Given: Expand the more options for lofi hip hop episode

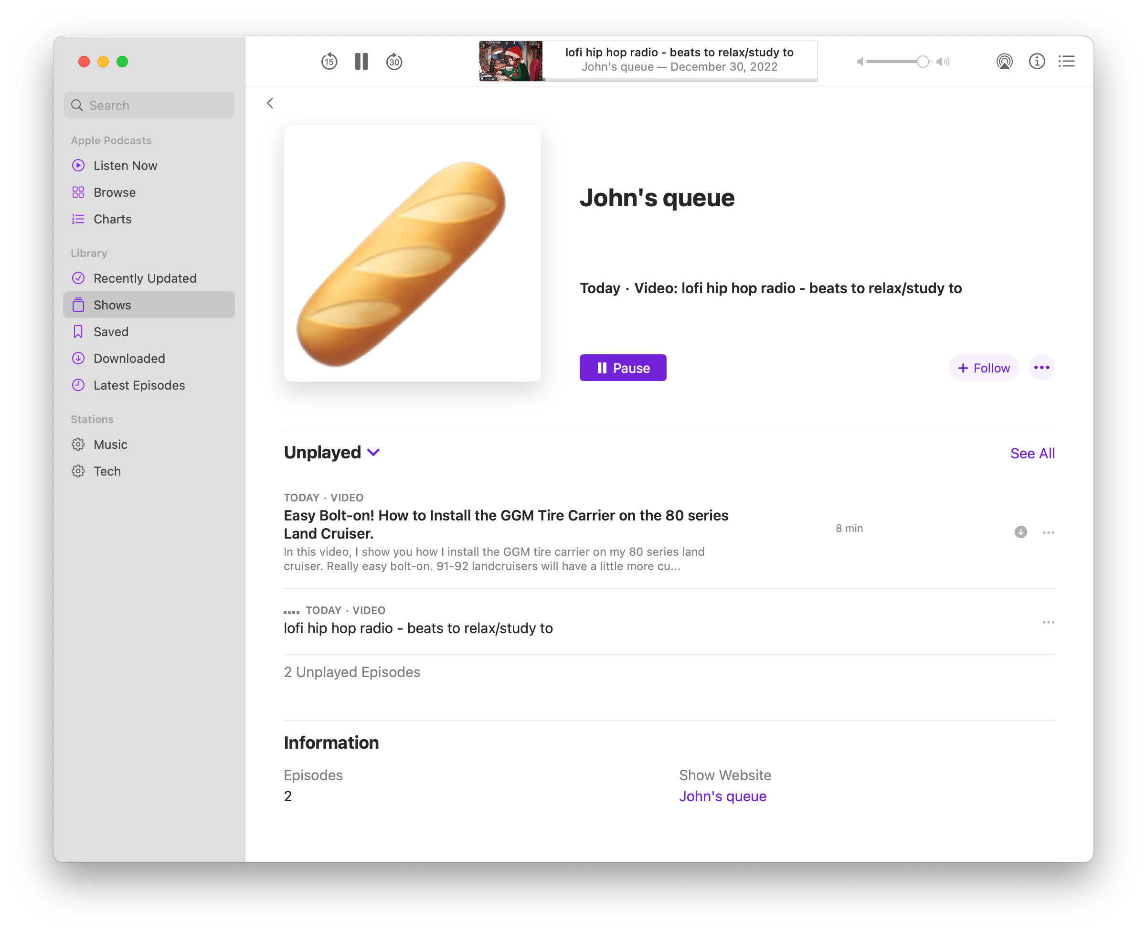Looking at the screenshot, I should [1047, 621].
